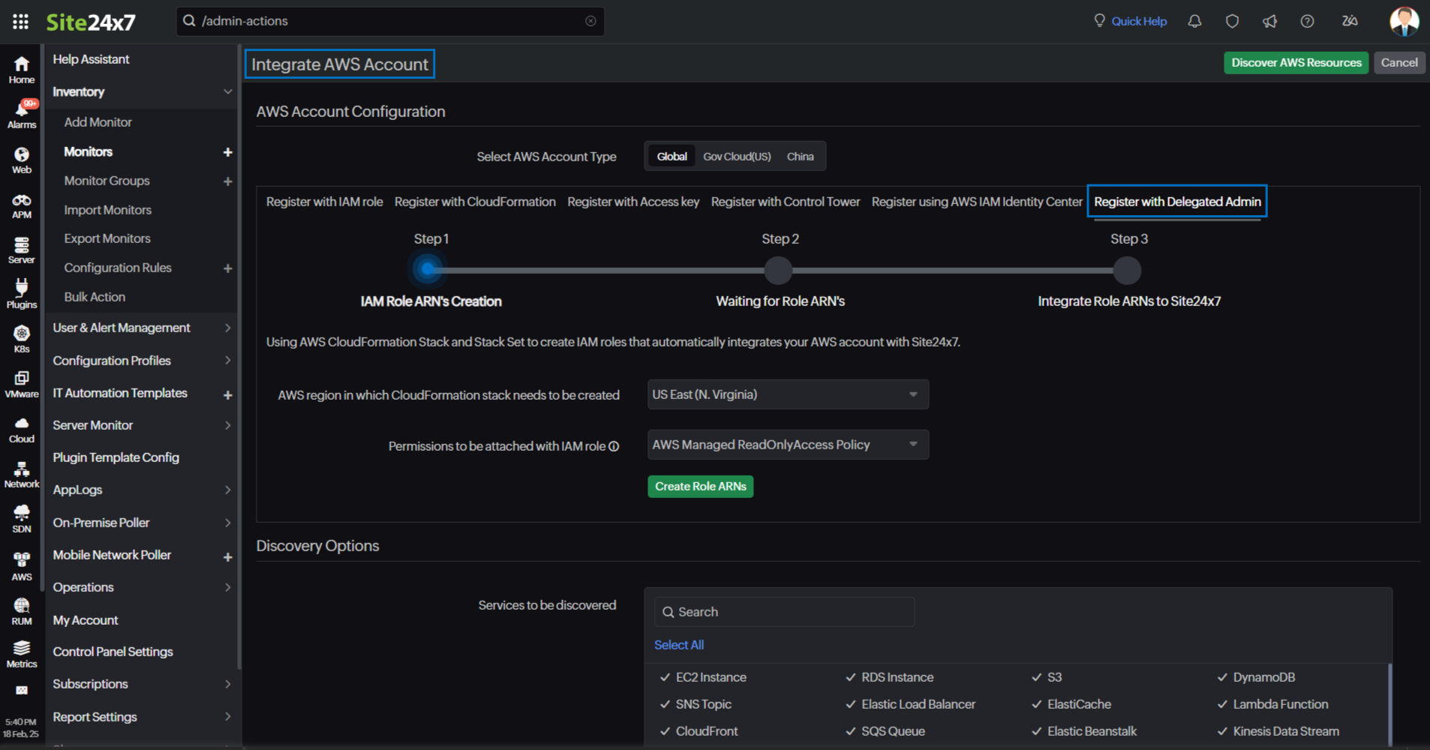Open Add Monitor in sidebar
1430x750 pixels.
click(98, 122)
